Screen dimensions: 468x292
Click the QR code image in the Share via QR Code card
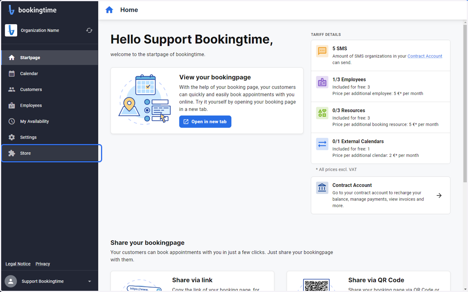(x=316, y=285)
